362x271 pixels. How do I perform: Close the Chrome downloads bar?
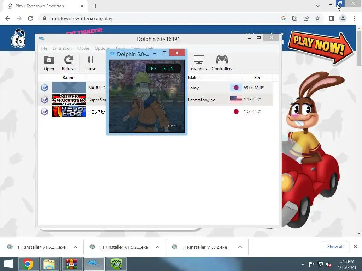356,247
